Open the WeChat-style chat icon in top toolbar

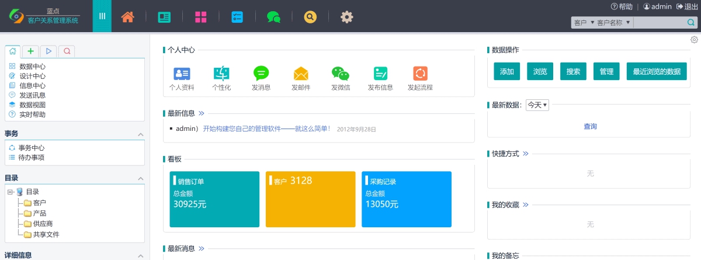(273, 17)
